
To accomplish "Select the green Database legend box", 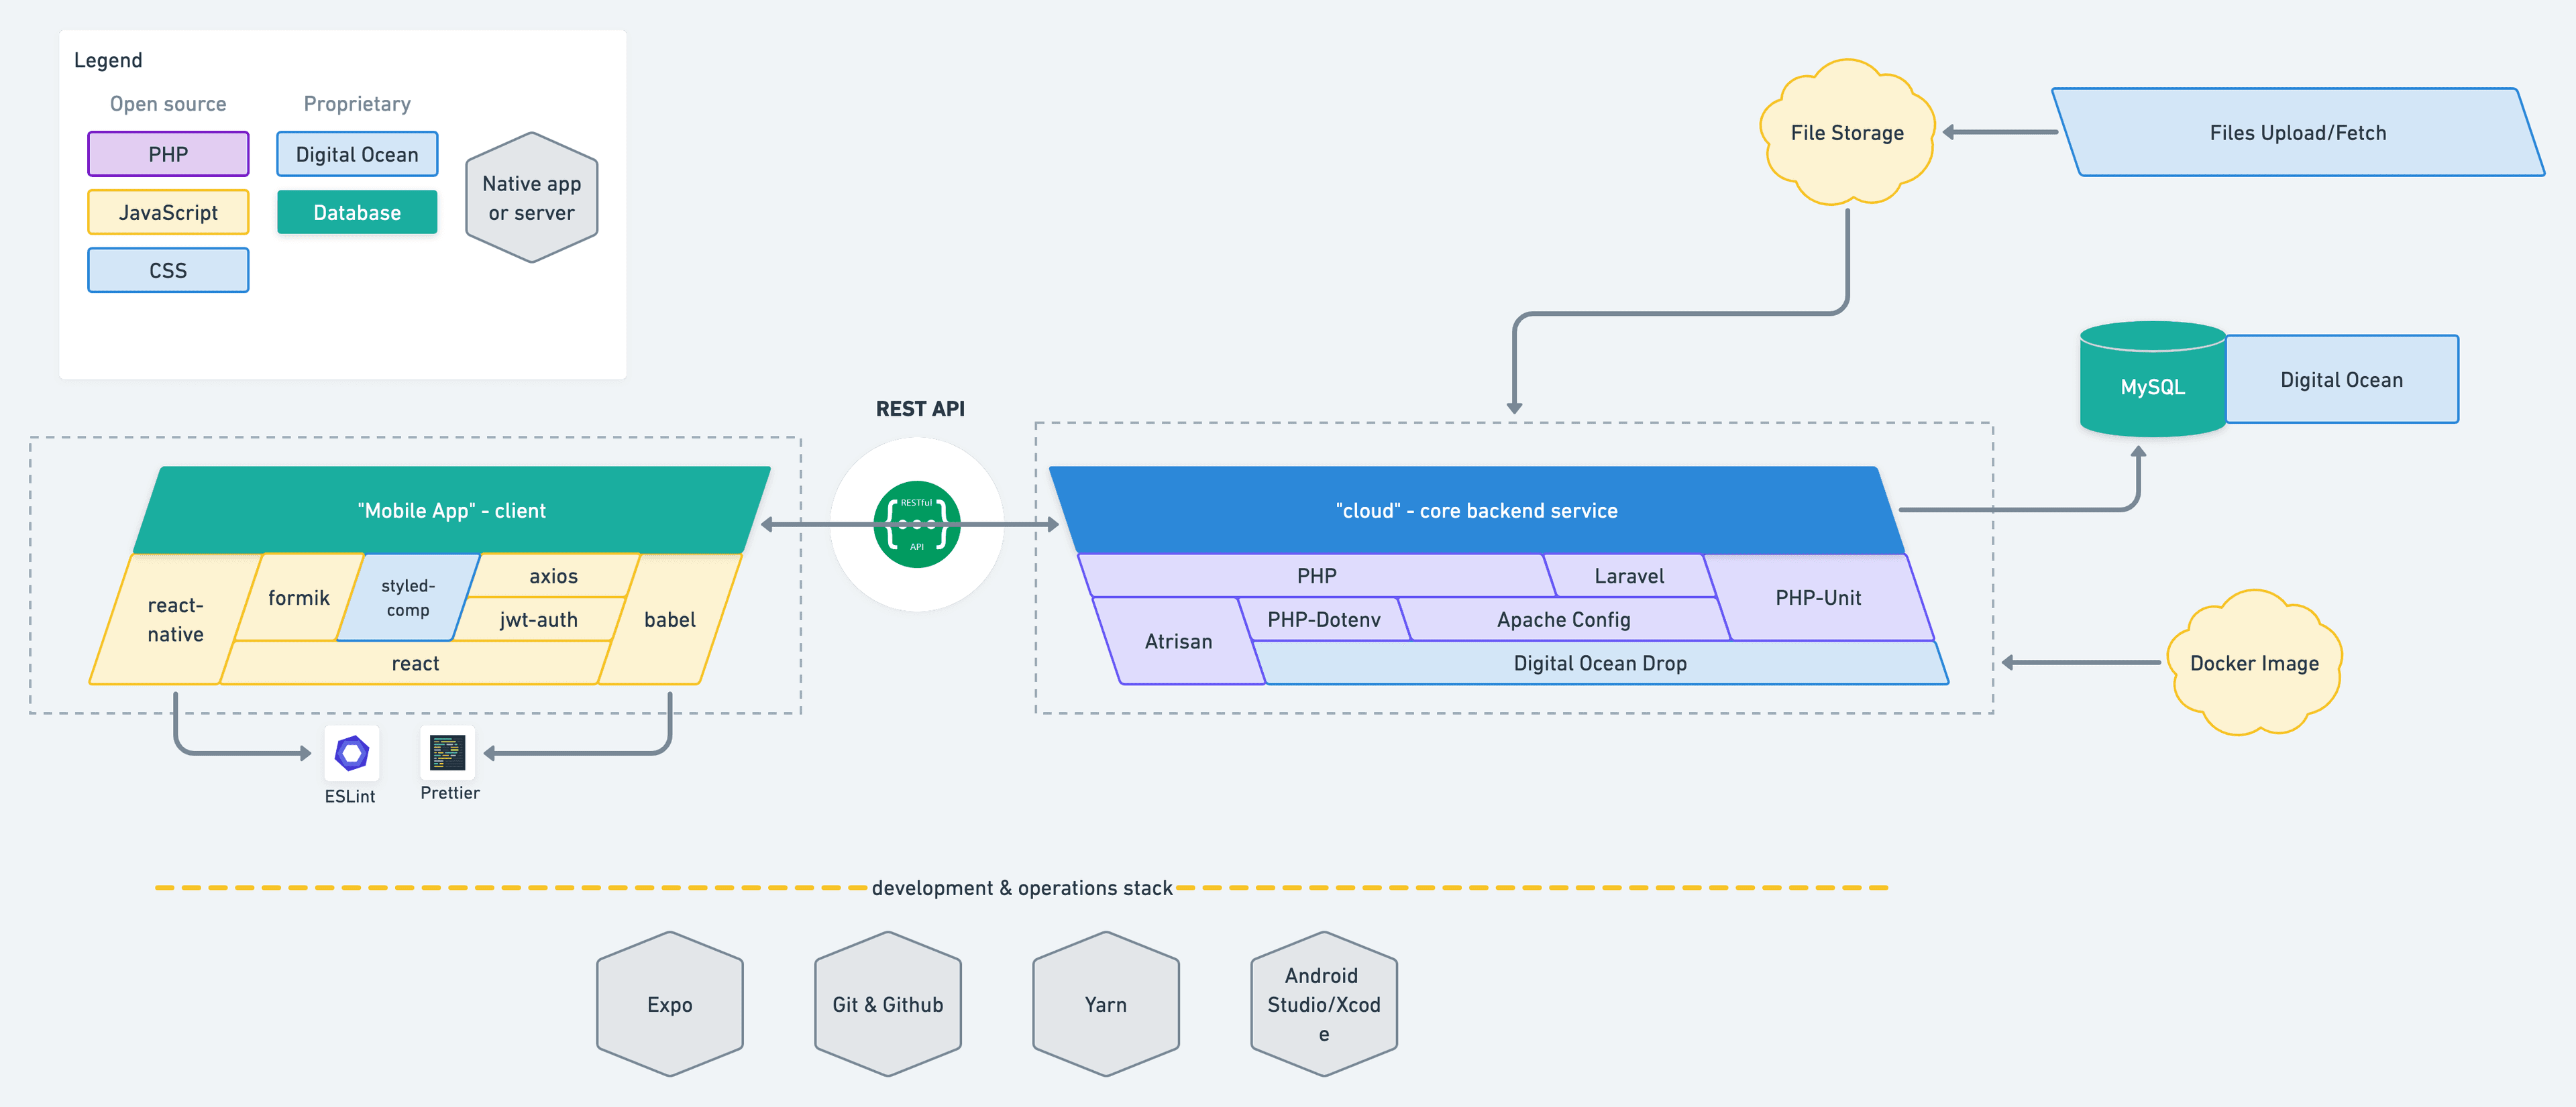I will (x=357, y=213).
